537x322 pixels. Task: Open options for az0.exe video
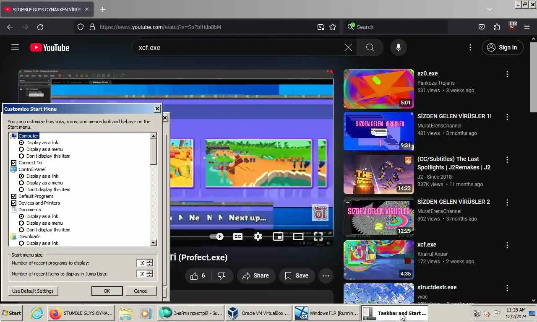pos(507,74)
